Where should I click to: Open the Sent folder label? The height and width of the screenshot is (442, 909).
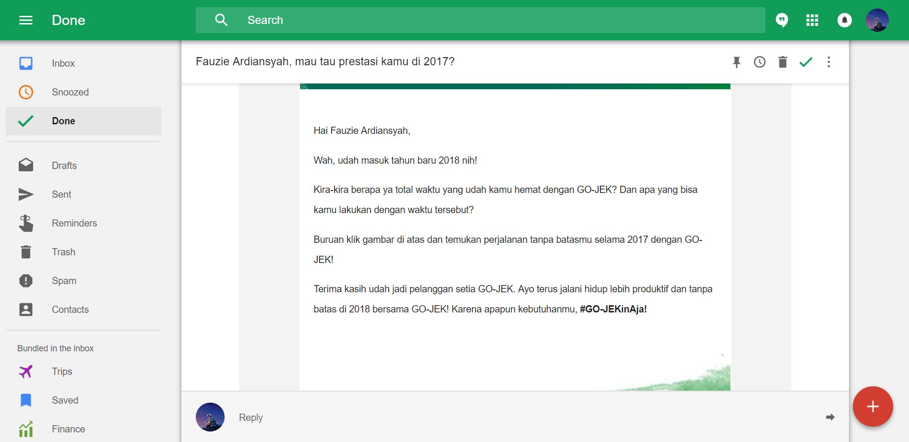click(x=61, y=194)
